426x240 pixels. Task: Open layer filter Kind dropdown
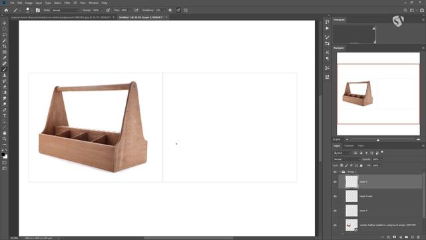click(343, 153)
